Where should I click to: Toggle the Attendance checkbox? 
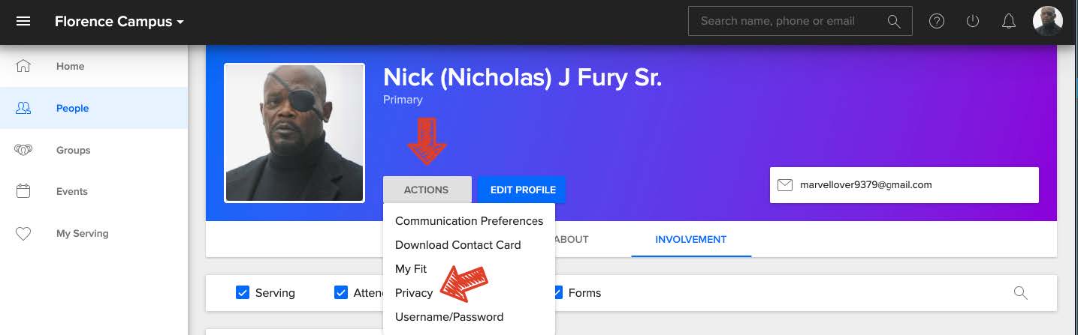point(341,292)
